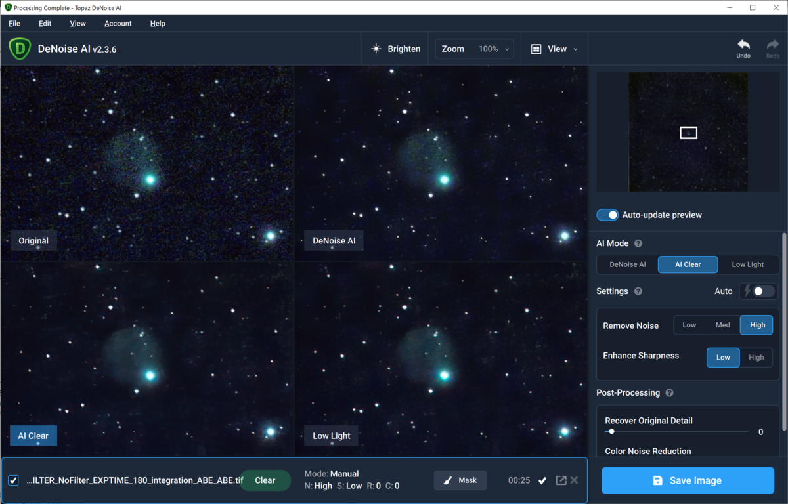Screen dimensions: 788x504
Task: Open help for Post-Processing
Action: coord(669,393)
